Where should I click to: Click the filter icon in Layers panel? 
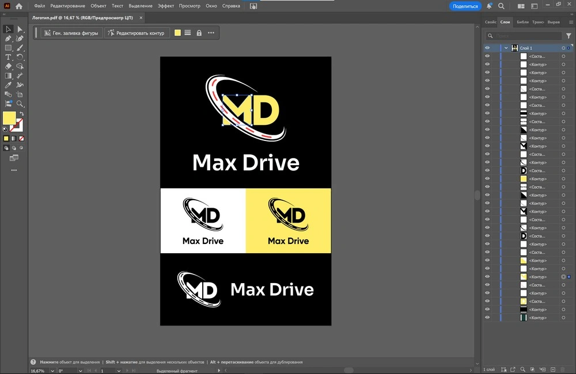click(x=569, y=36)
